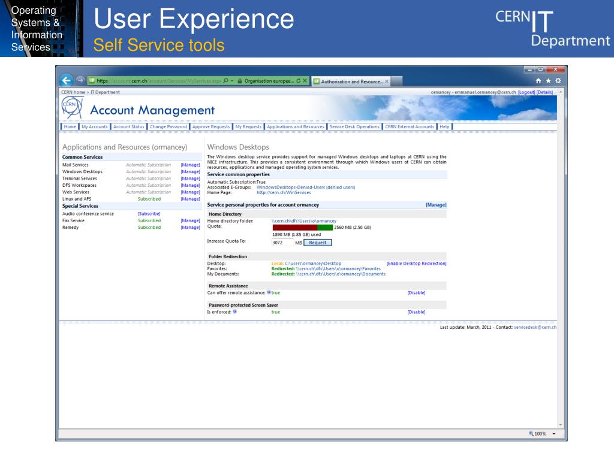Open the Approve Requests menu item
614x460 pixels.
point(210,127)
